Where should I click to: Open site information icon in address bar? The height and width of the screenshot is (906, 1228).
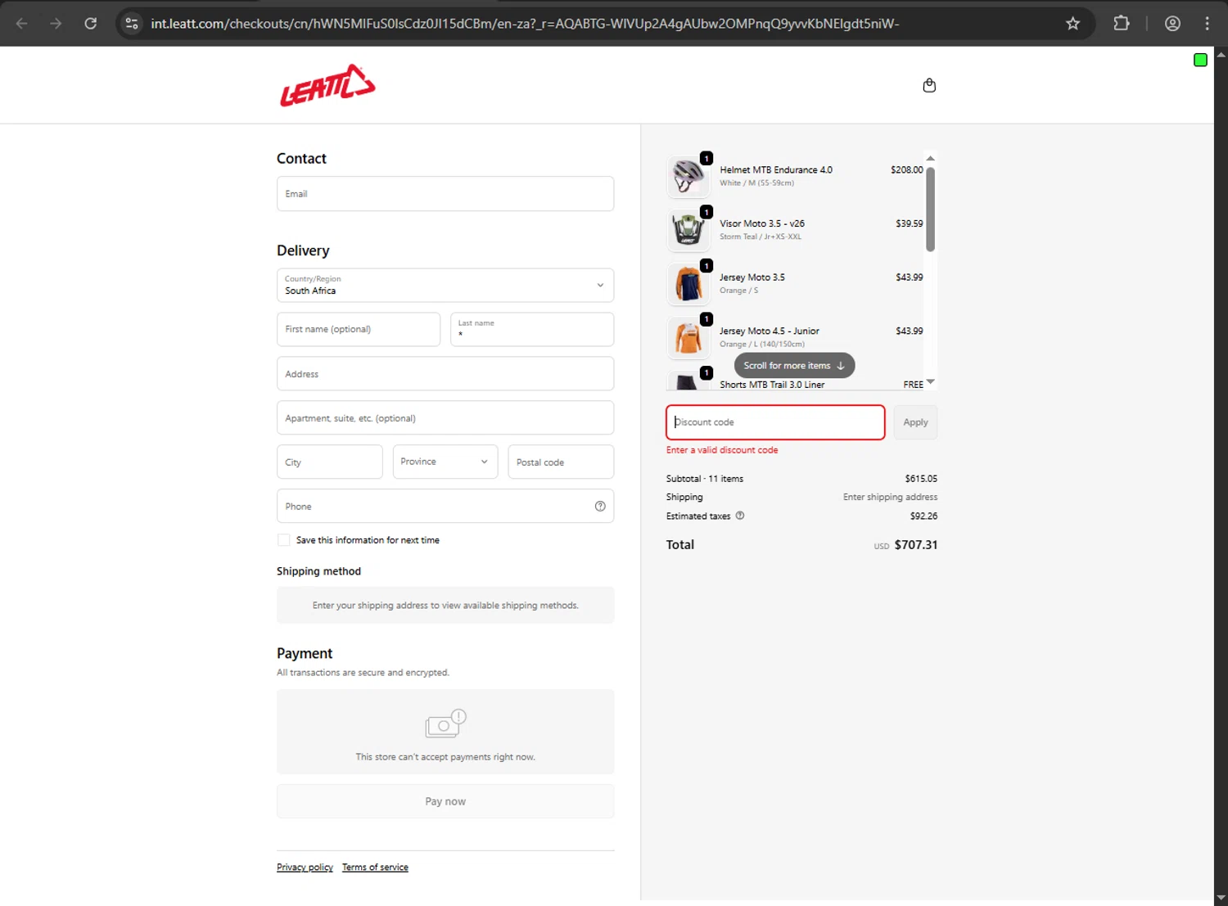pos(131,23)
